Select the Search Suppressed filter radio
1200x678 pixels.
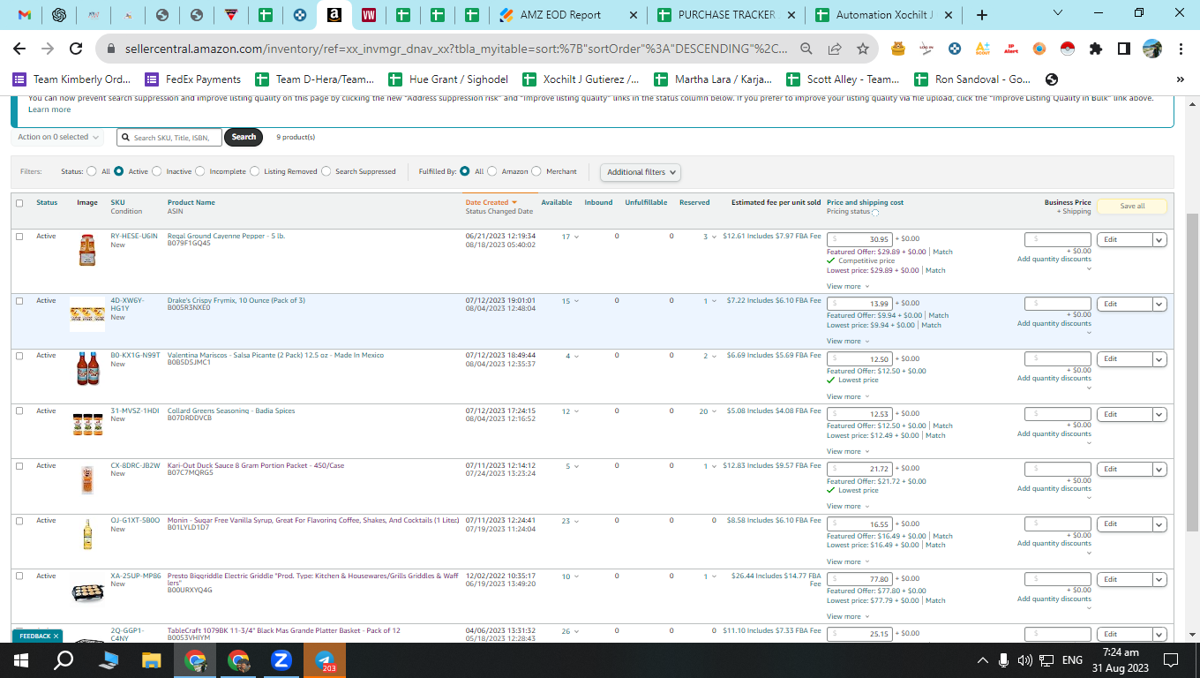point(326,171)
